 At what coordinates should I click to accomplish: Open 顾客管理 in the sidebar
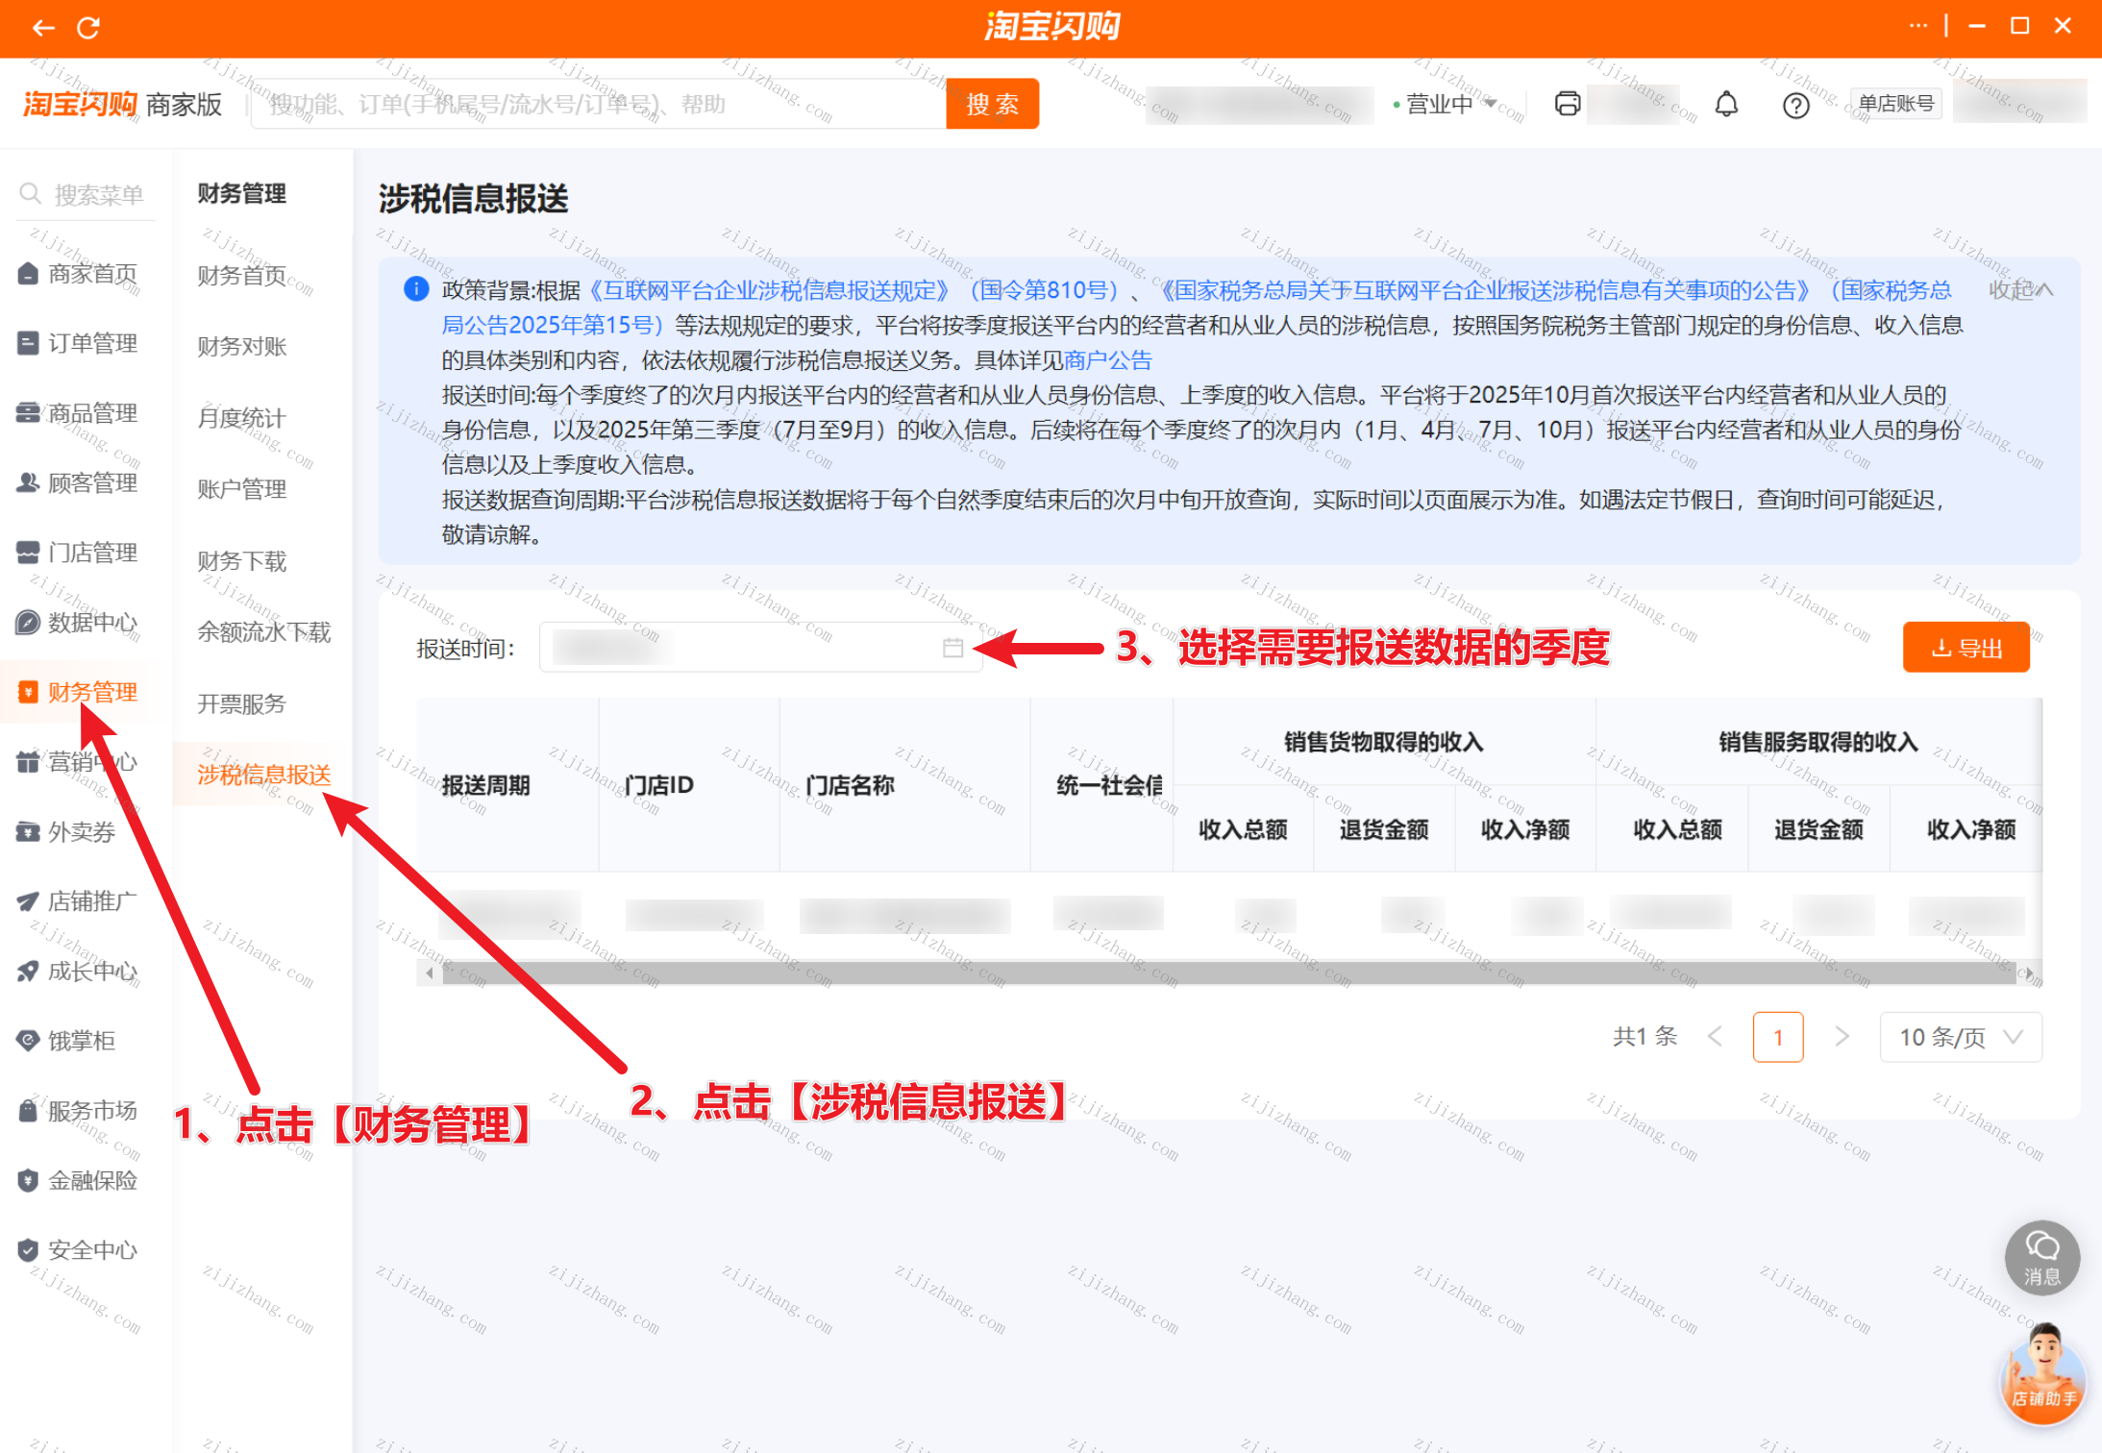click(78, 482)
